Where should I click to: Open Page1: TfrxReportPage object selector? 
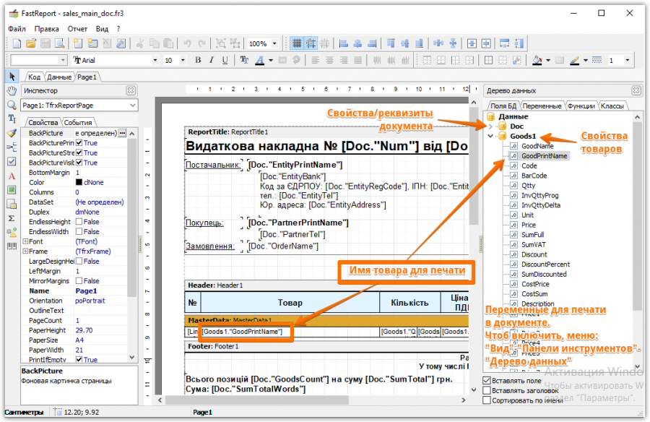coord(79,105)
